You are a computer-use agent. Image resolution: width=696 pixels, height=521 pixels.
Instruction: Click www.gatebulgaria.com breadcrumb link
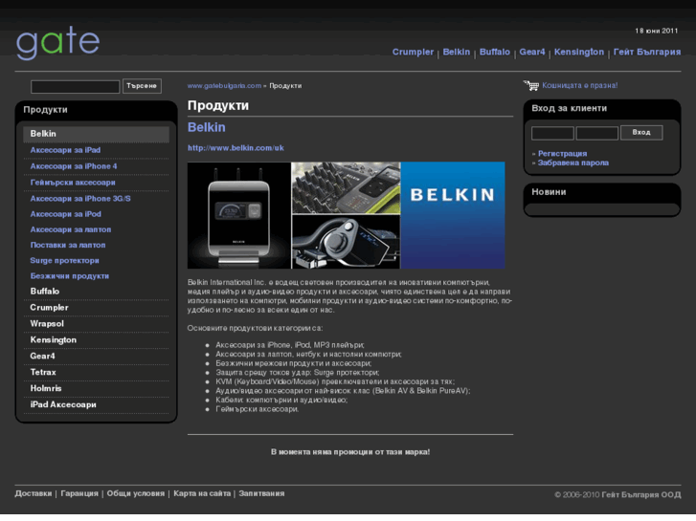tap(224, 86)
